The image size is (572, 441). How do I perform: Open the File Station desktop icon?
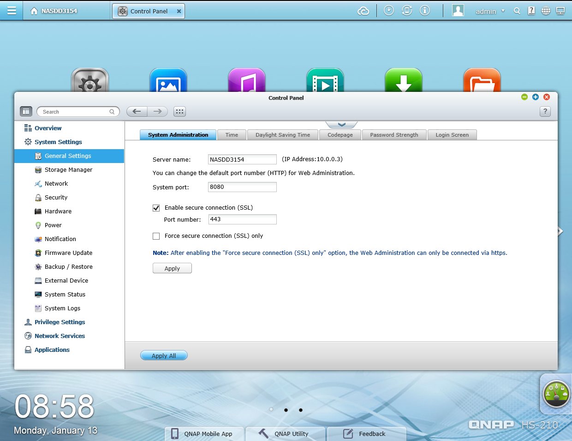482,80
